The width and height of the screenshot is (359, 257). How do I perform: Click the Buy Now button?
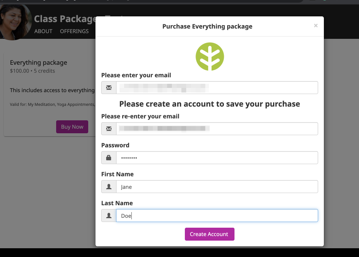click(x=72, y=126)
